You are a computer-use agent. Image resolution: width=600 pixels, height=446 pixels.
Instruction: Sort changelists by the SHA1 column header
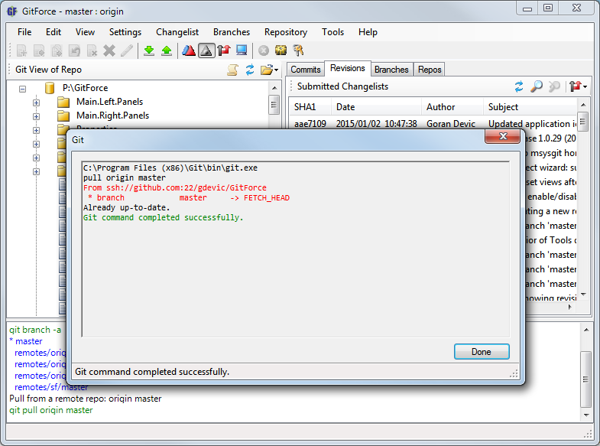pos(310,107)
